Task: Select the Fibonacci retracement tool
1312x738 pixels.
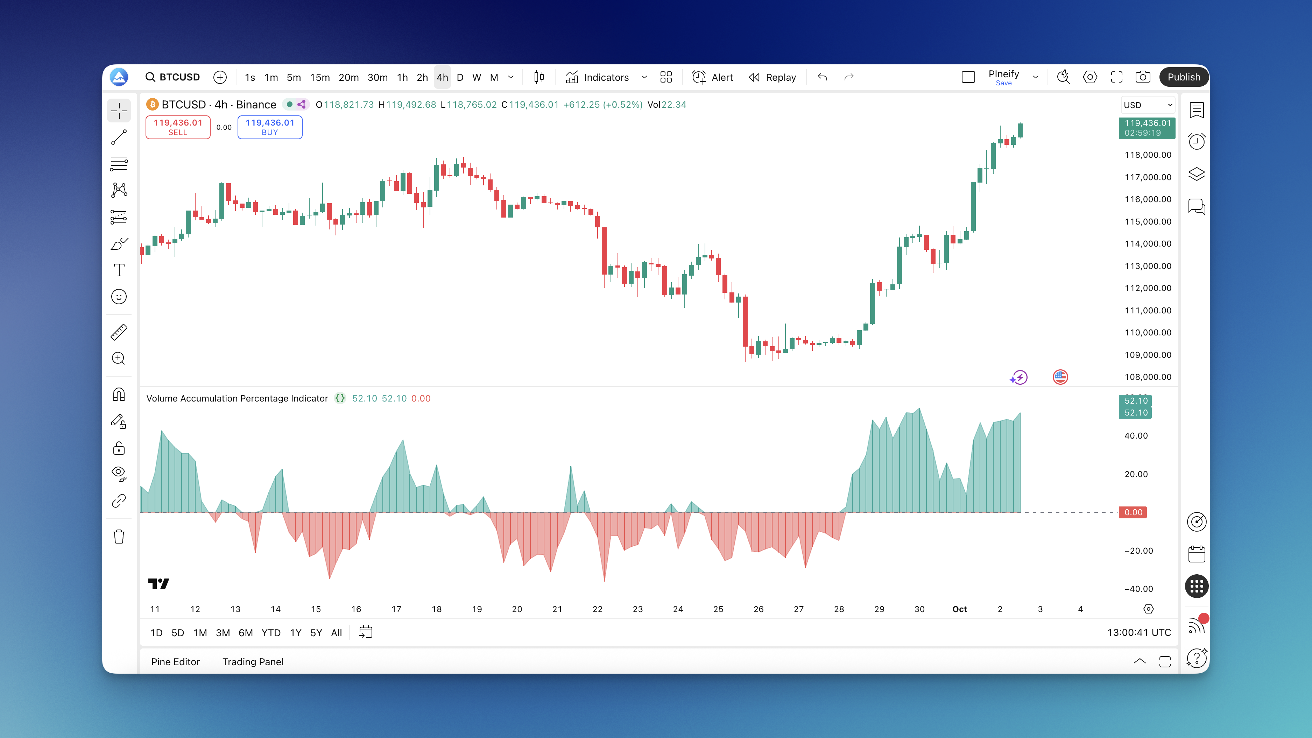Action: 119,163
